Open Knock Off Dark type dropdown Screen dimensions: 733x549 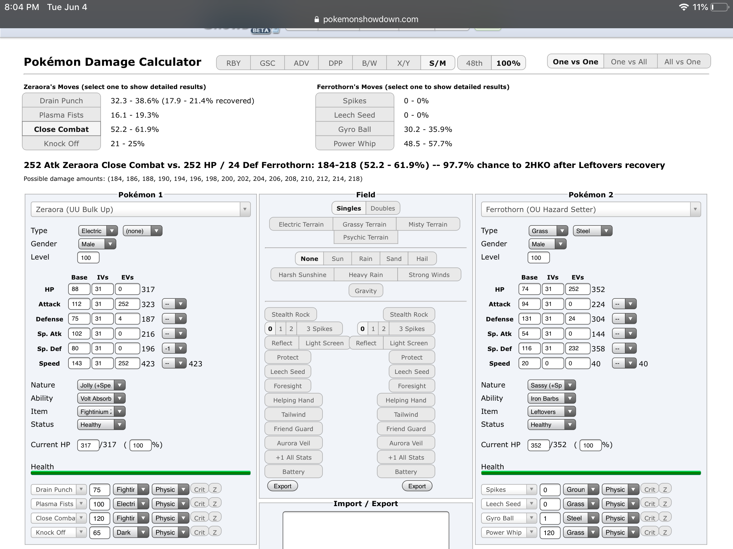coord(131,532)
